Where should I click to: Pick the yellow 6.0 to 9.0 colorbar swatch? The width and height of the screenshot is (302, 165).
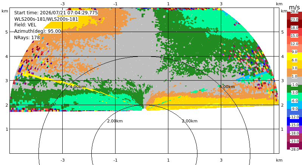tap(294, 56)
